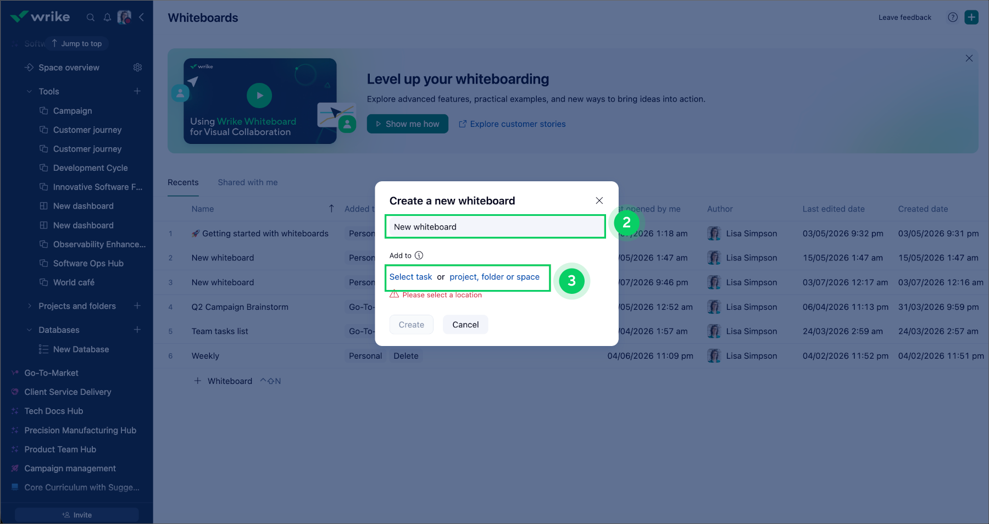Open space settings gear icon
This screenshot has width=989, height=524.
tap(137, 68)
